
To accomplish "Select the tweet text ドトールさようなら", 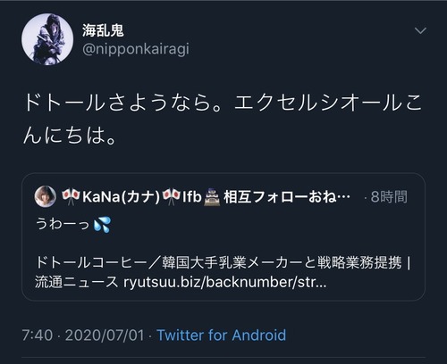I will (x=122, y=103).
